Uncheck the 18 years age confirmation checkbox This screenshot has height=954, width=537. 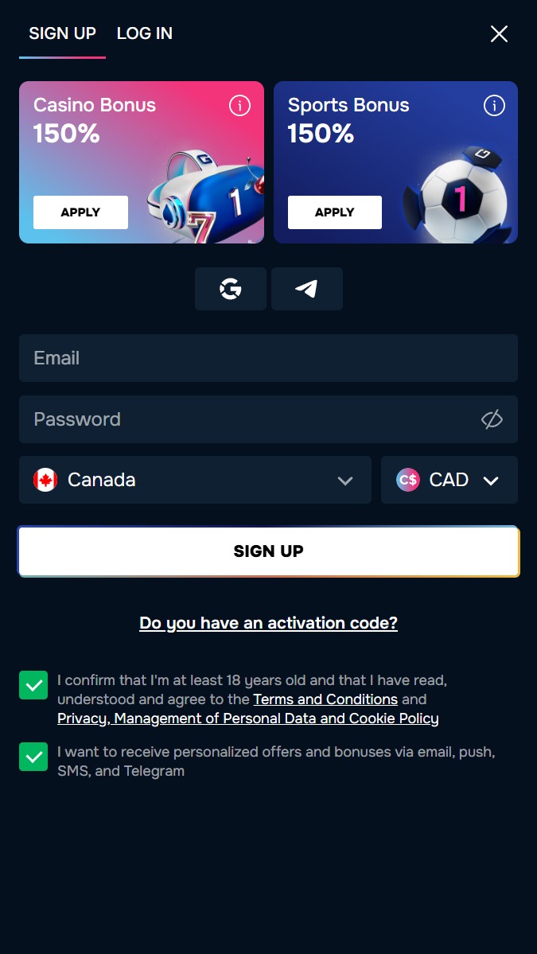tap(33, 685)
